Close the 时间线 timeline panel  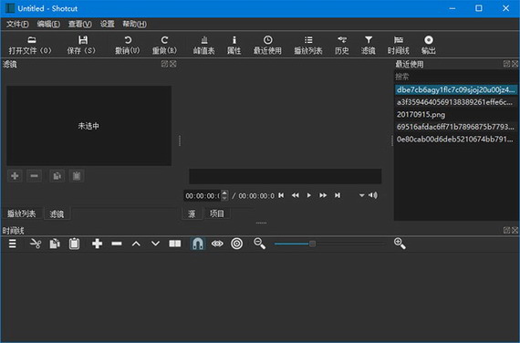[x=515, y=230]
